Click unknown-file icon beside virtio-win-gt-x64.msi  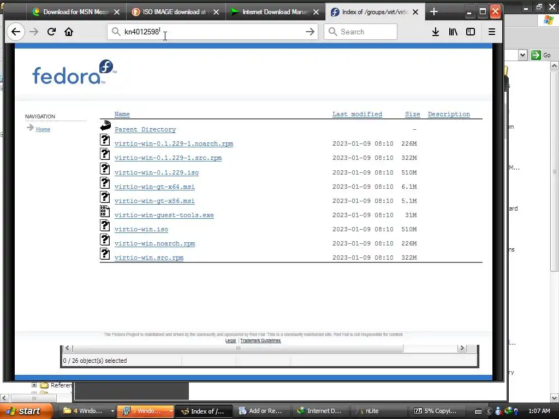click(105, 182)
